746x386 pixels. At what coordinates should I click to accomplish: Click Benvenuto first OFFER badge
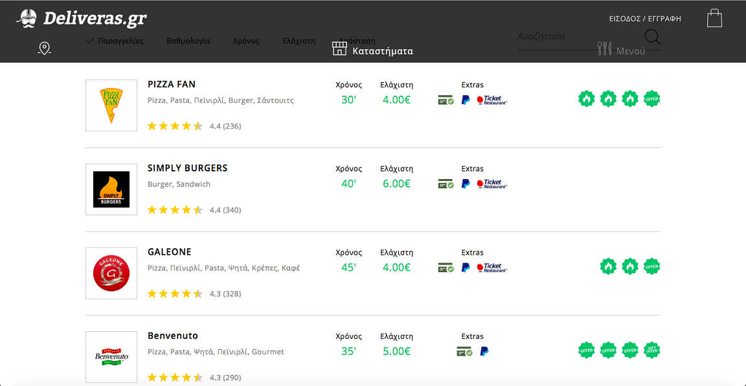pyautogui.click(x=587, y=350)
